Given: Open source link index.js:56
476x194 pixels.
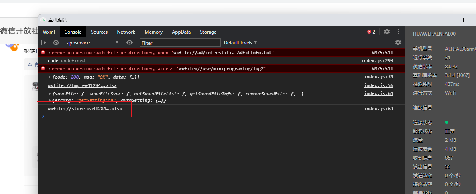Looking at the screenshot, I should pos(378,85).
